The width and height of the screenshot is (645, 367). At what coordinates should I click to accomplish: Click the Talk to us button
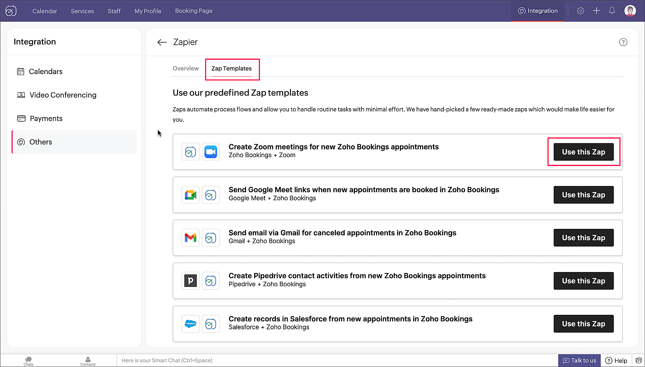click(x=579, y=361)
